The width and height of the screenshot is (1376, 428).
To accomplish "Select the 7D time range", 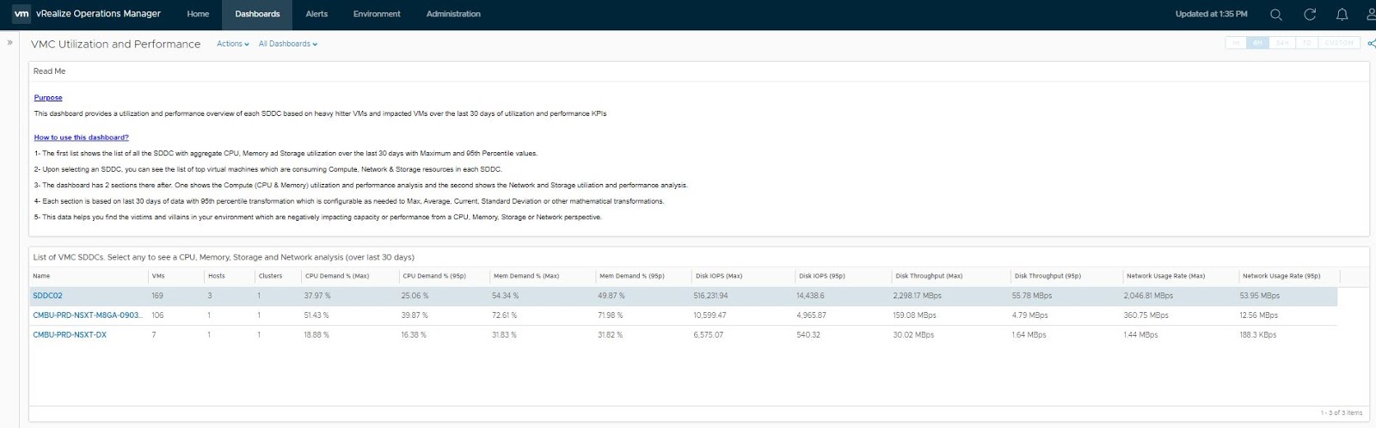I will pos(1306,43).
